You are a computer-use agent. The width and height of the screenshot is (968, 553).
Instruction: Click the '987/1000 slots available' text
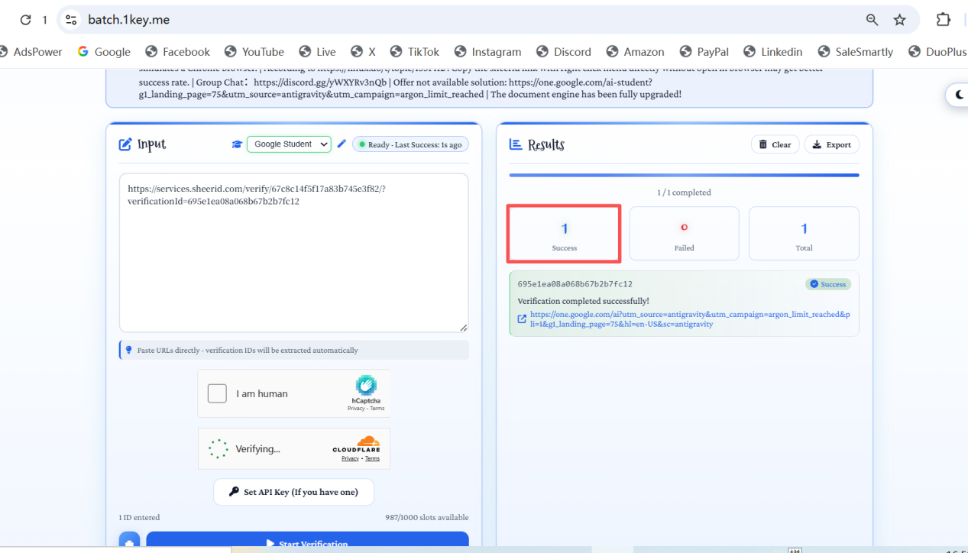[427, 517]
